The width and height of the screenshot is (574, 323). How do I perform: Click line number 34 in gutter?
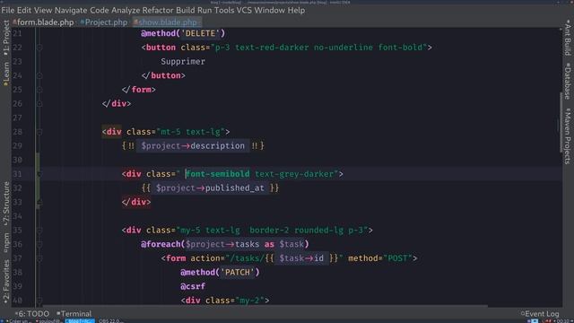pos(17,216)
